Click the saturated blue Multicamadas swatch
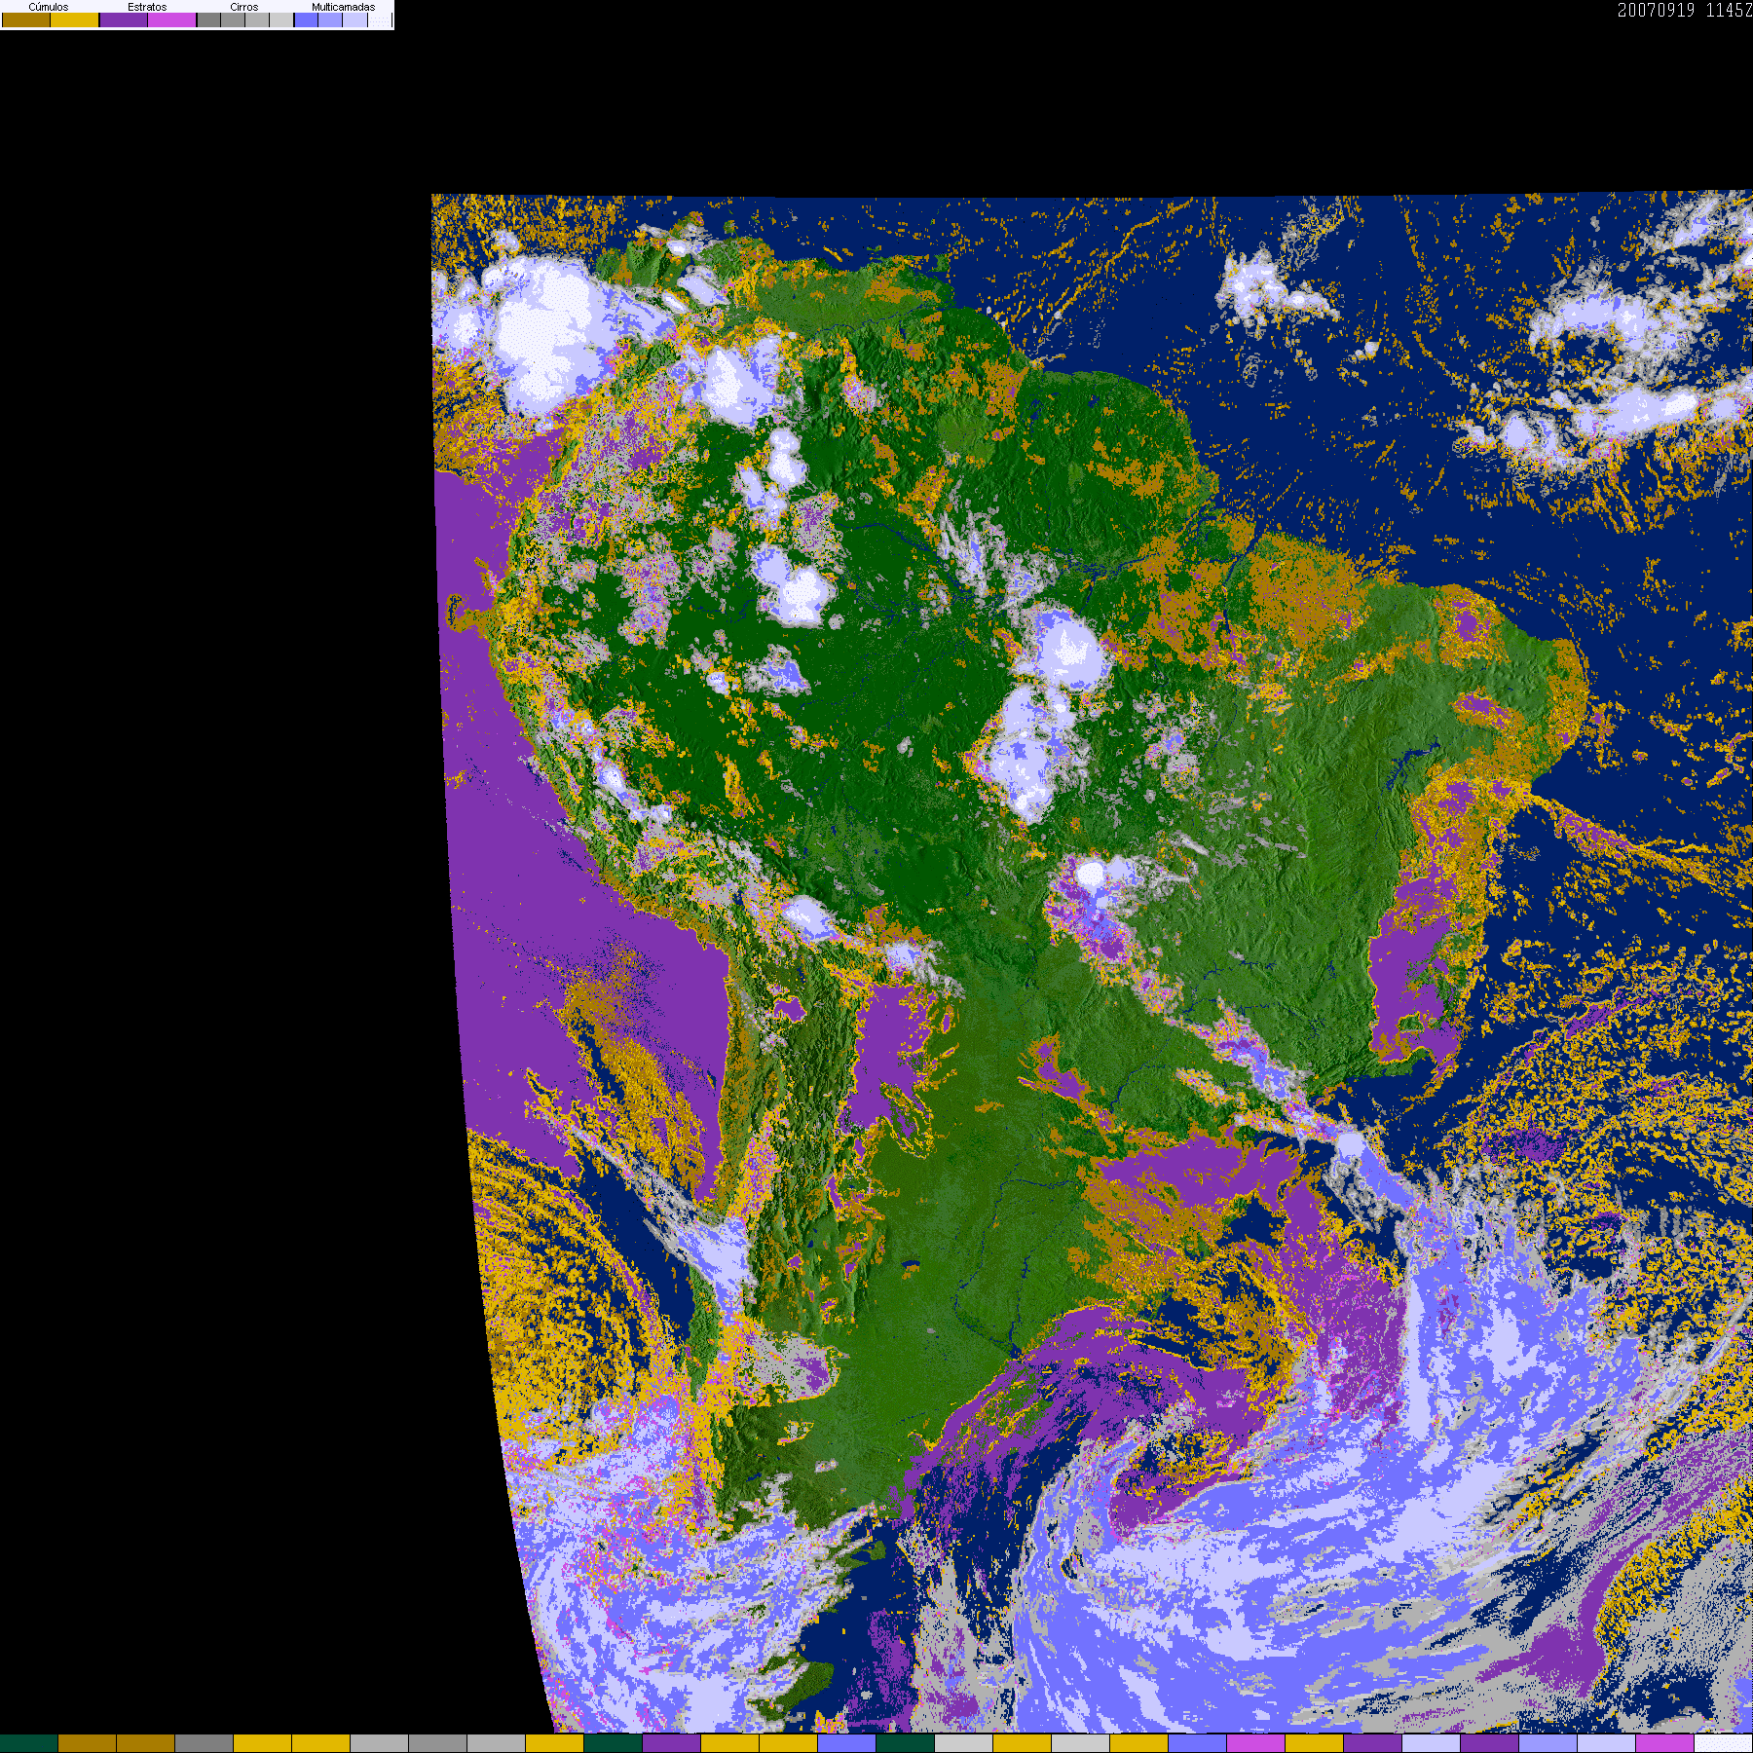The width and height of the screenshot is (1753, 1753). coord(306,19)
